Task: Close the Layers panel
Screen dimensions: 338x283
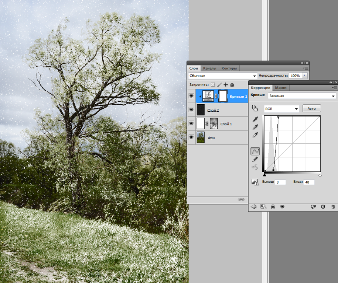Action: point(307,63)
